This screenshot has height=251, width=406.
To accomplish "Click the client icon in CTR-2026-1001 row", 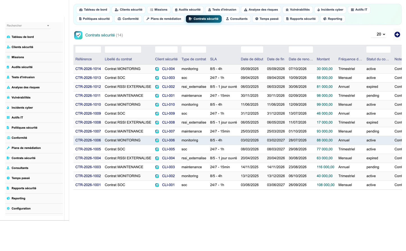I will click(157, 185).
